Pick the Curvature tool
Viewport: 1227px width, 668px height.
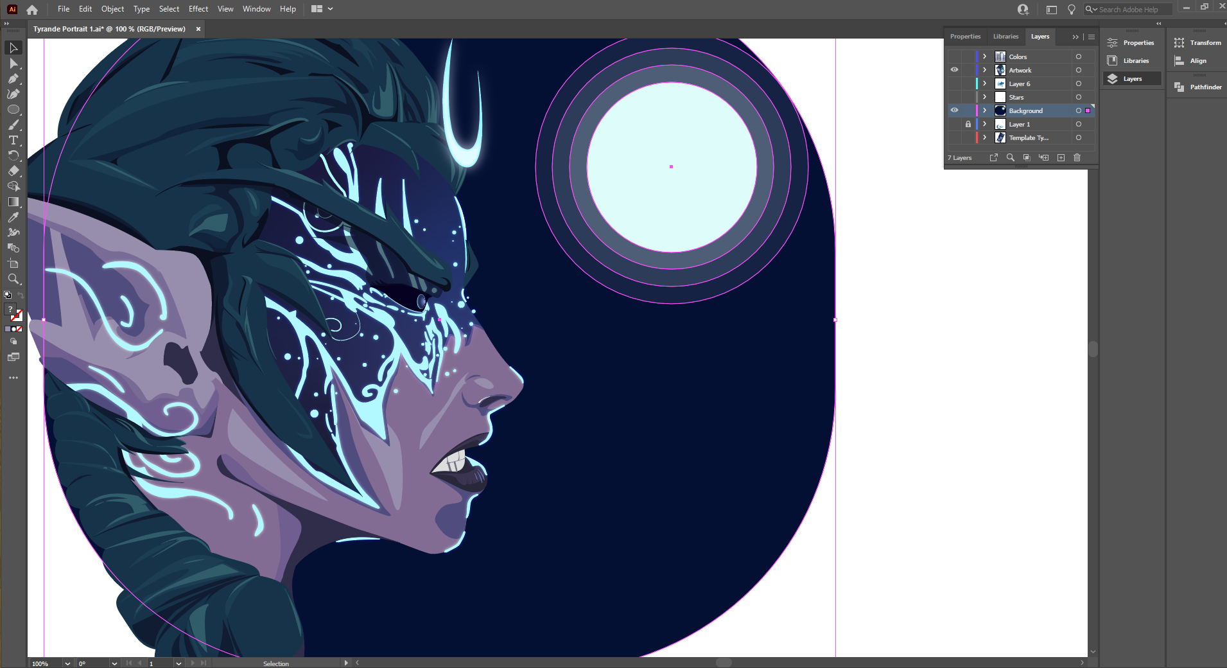13,94
